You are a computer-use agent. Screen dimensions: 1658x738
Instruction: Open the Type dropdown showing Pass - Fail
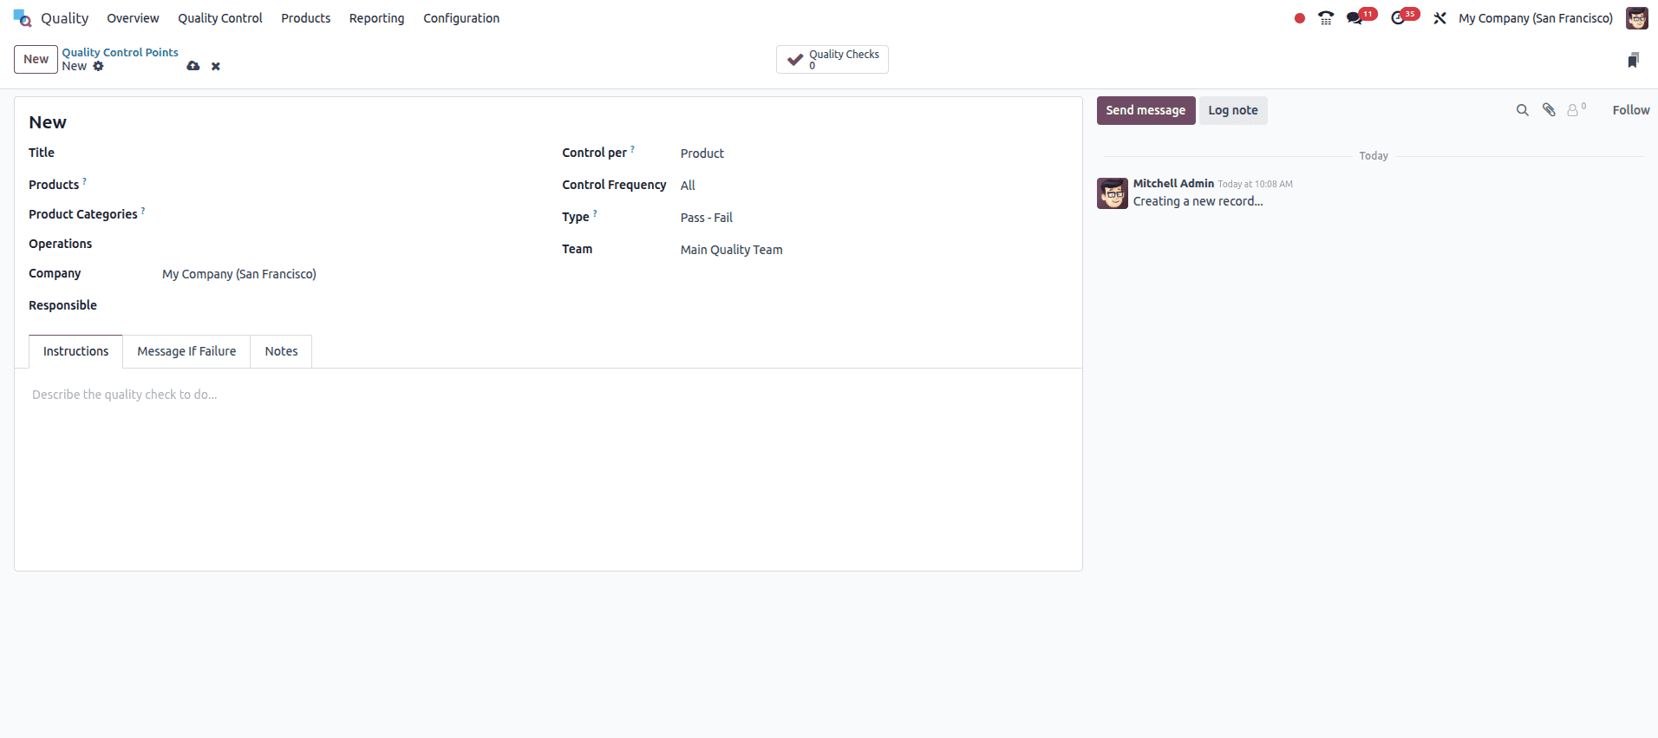[x=707, y=217]
